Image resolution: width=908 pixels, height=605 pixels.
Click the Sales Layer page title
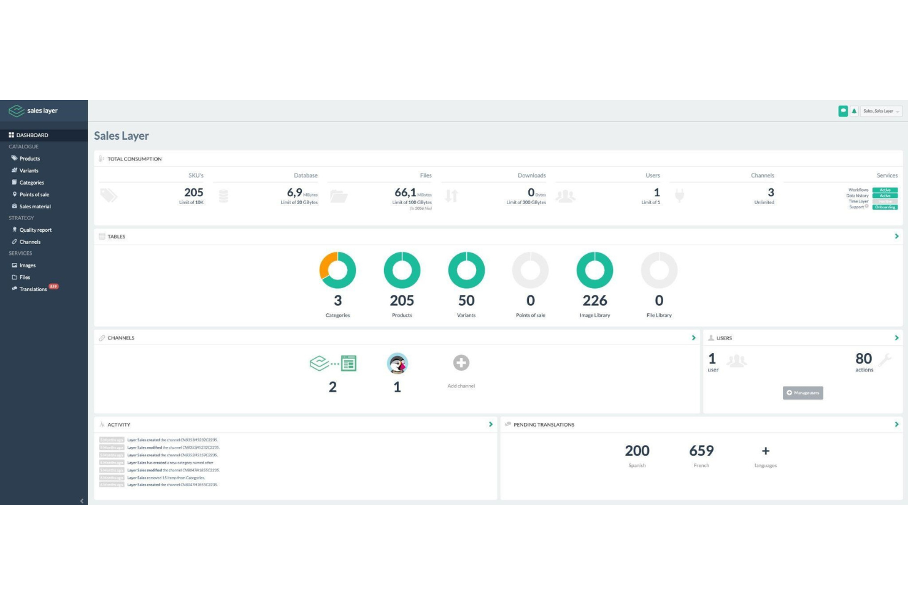(121, 136)
